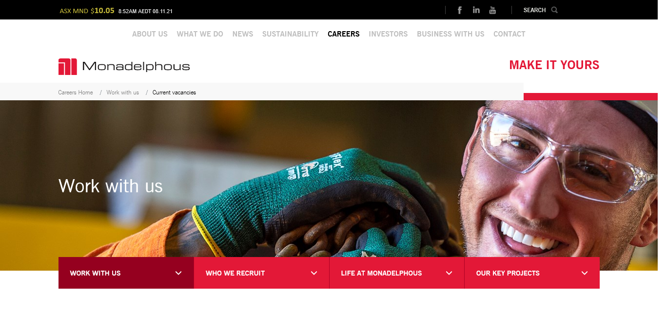Image resolution: width=666 pixels, height=313 pixels.
Task: Expand the Life at Monadelphous chevron
Action: [449, 273]
